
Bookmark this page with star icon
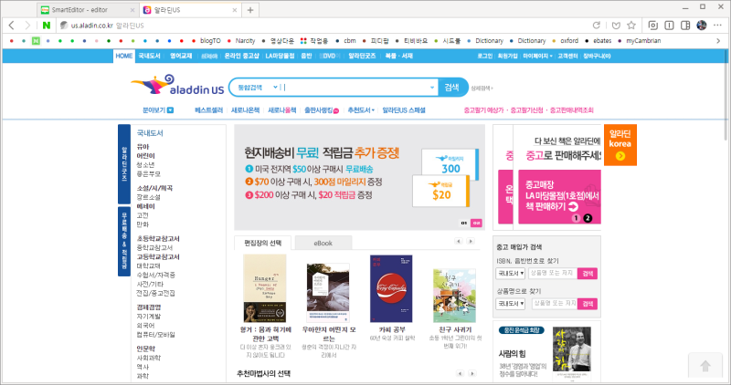pyautogui.click(x=631, y=26)
